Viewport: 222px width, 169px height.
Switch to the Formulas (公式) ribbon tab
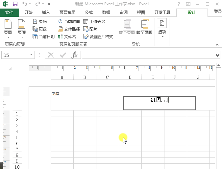coord(88,12)
